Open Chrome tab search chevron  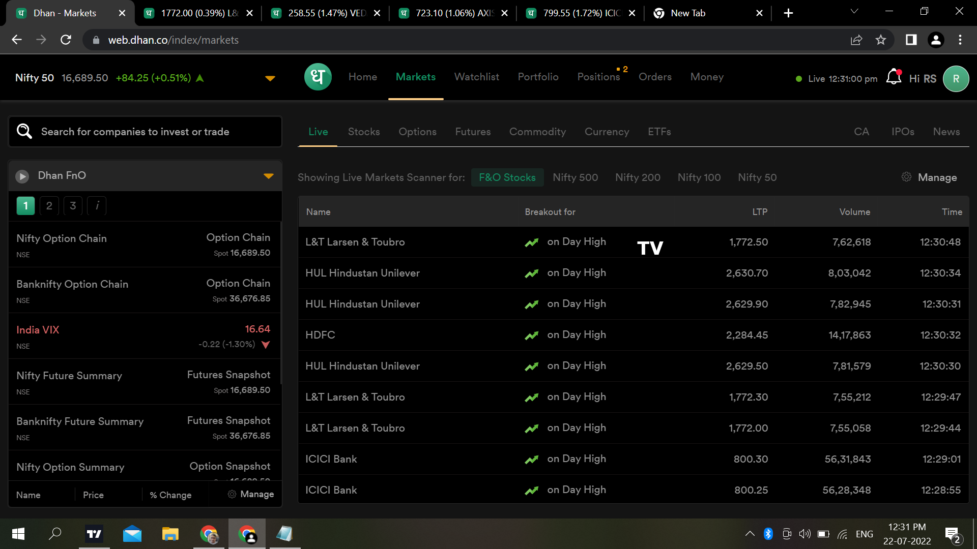854,11
